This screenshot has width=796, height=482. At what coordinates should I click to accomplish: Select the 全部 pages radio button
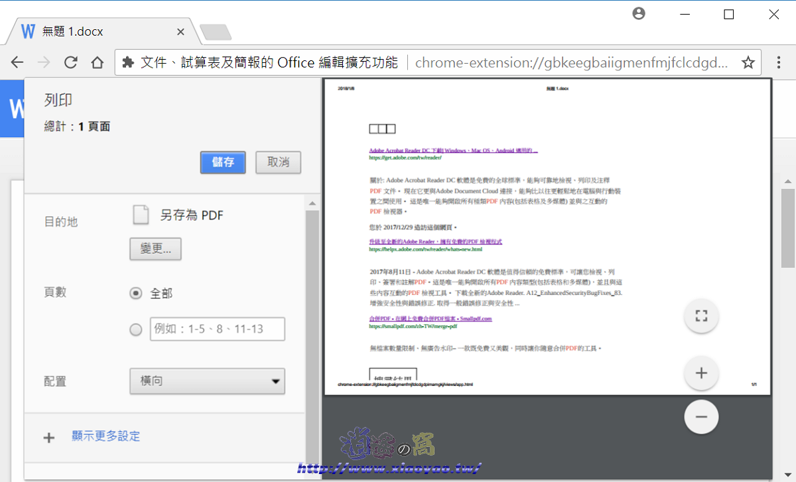[136, 293]
